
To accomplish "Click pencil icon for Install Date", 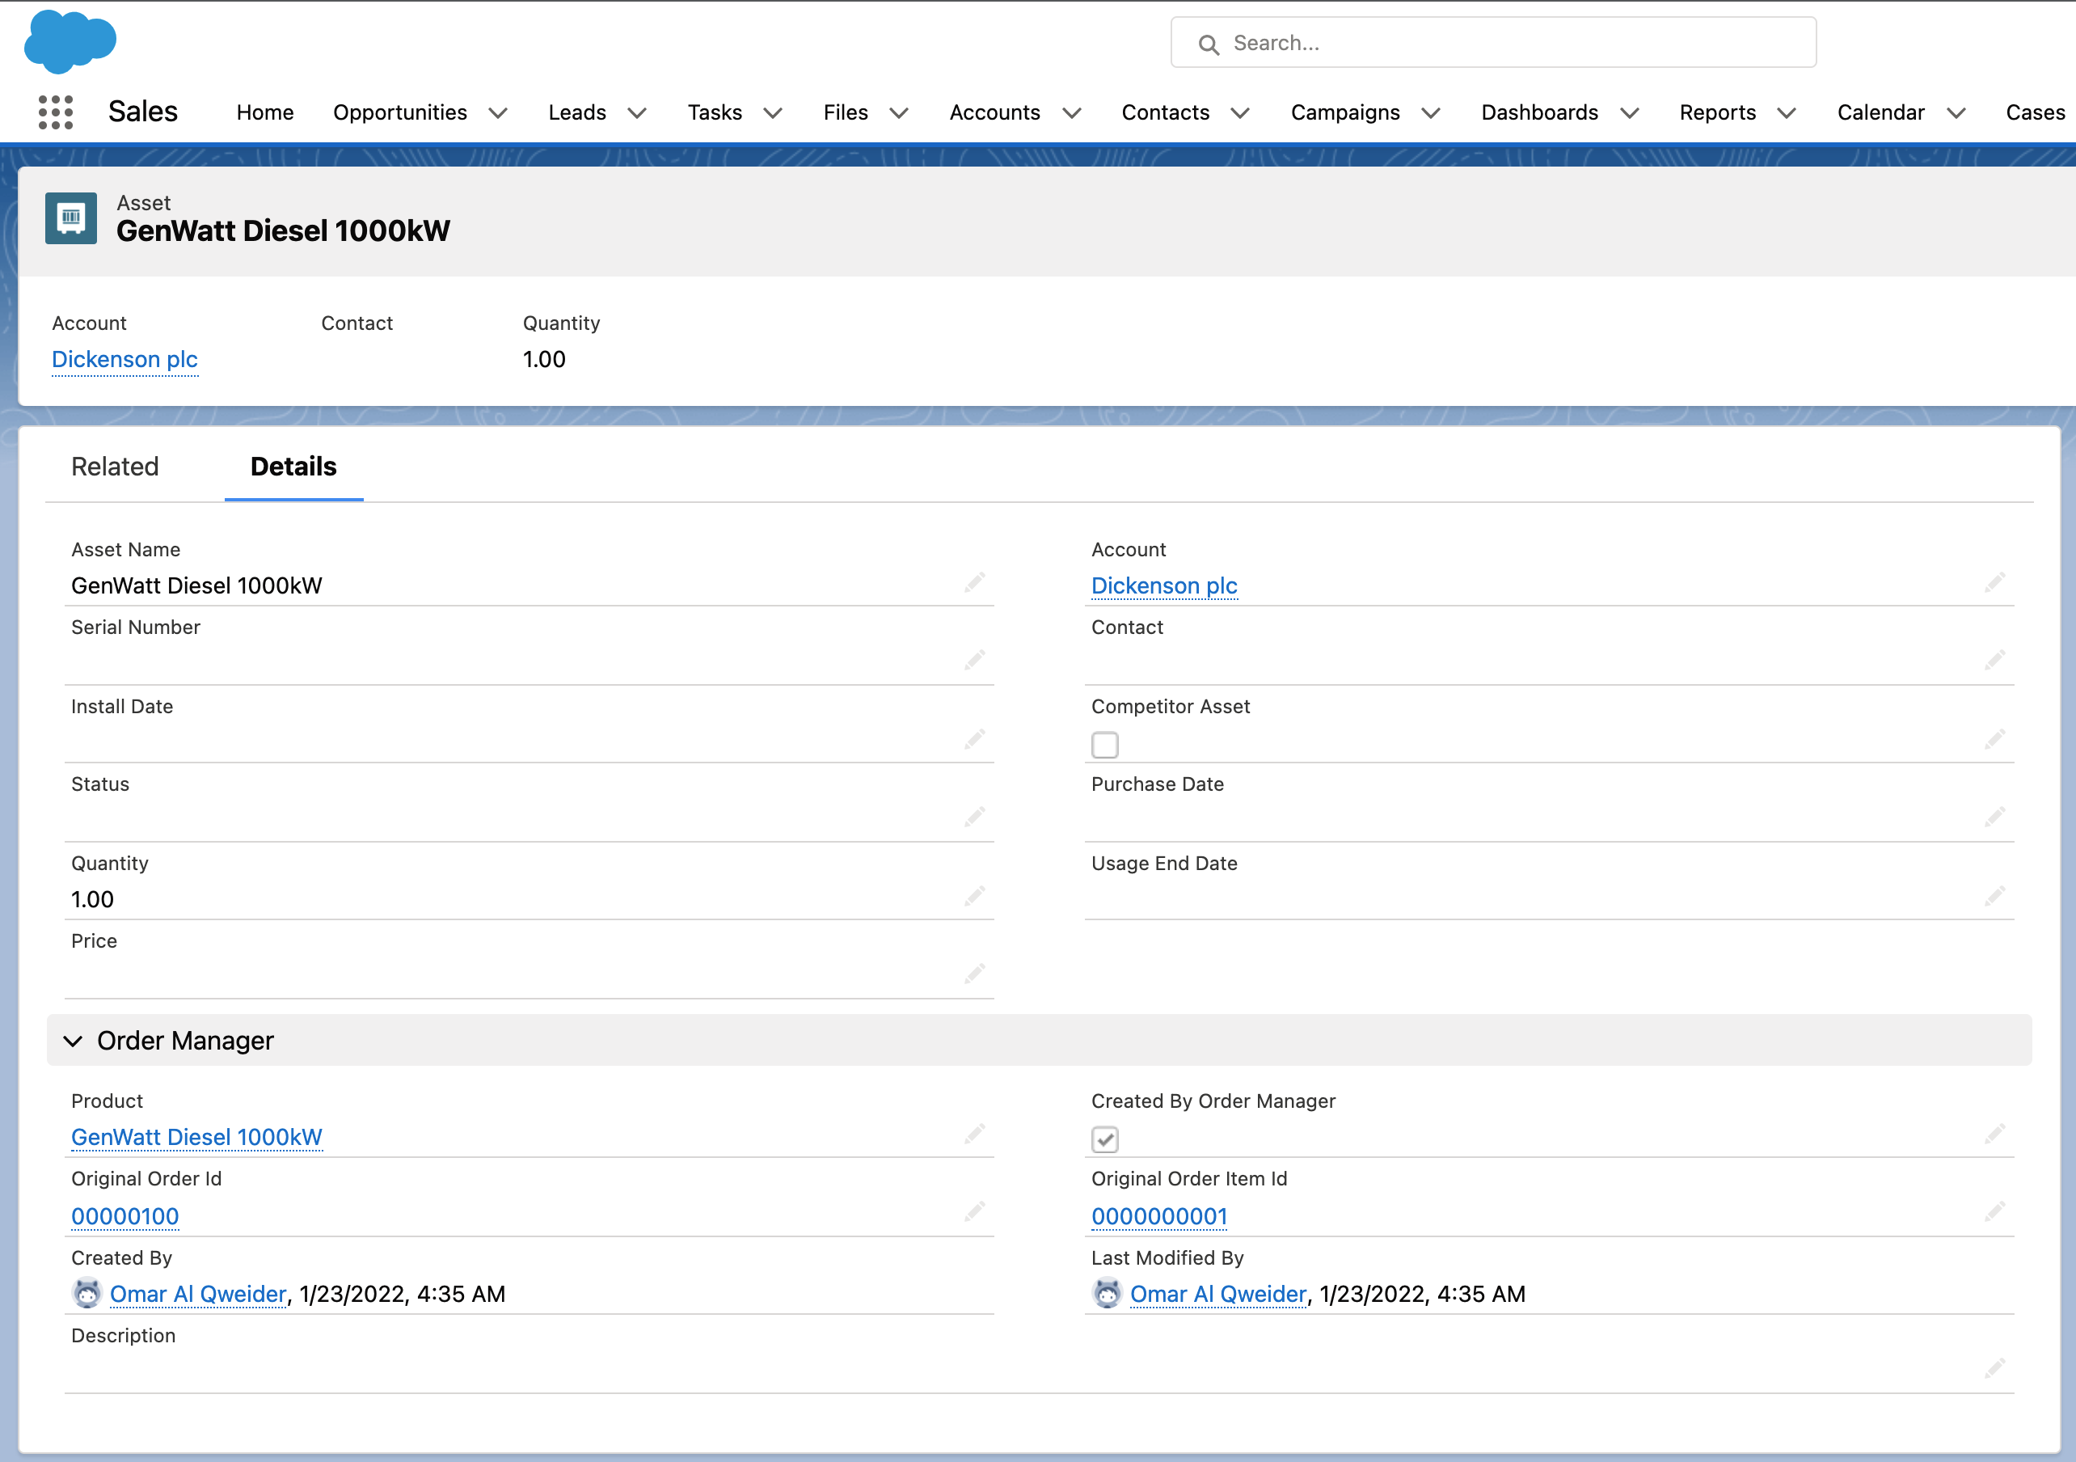I will pos(974,739).
